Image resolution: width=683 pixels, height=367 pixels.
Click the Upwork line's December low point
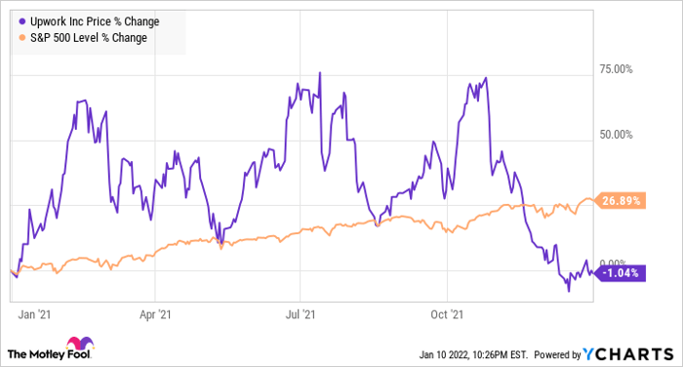(569, 291)
